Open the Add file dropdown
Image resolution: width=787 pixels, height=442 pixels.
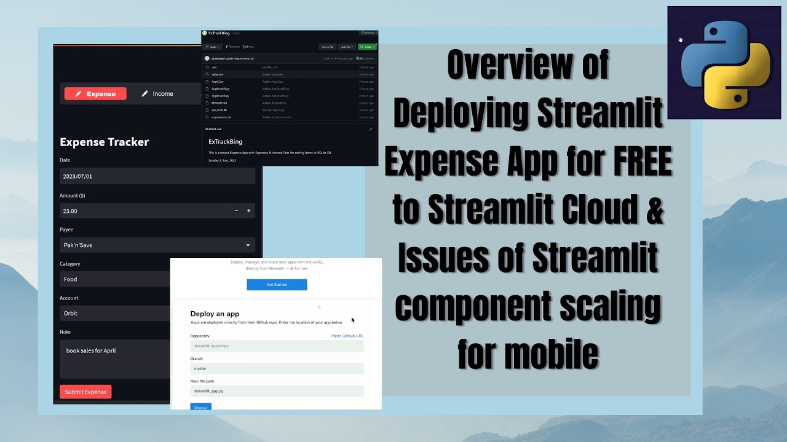pos(347,47)
